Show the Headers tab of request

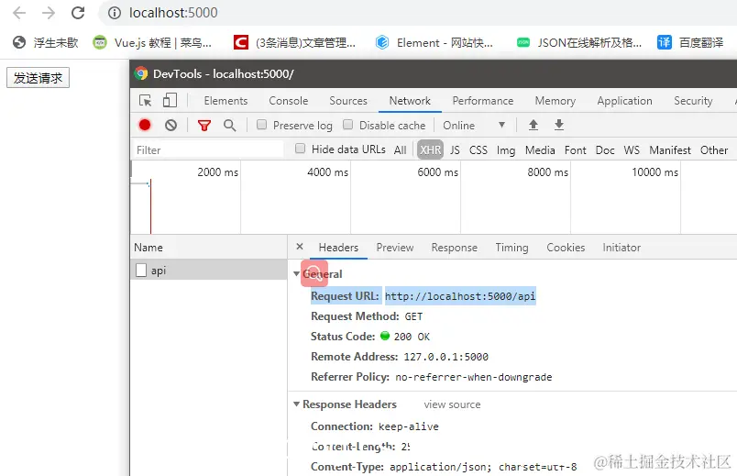[x=338, y=248]
